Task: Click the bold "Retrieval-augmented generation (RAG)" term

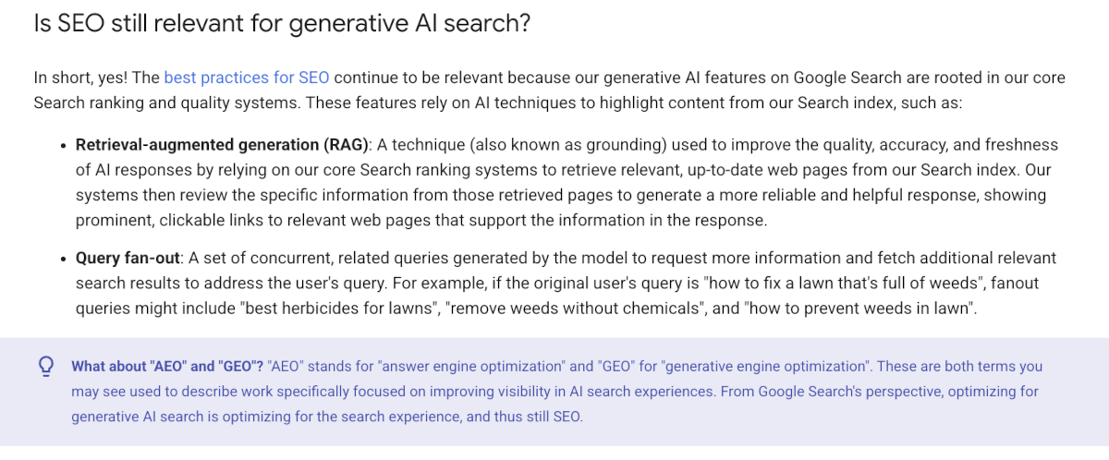Action: click(223, 146)
